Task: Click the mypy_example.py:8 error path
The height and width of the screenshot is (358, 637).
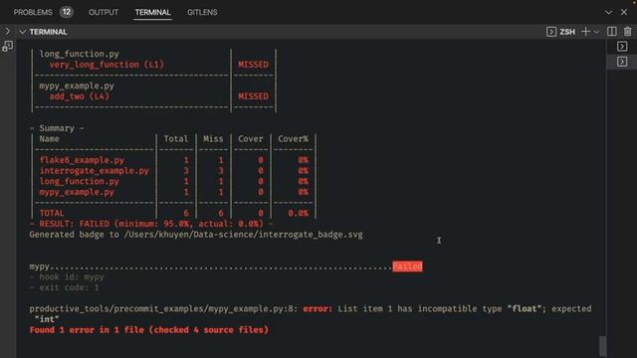Action: 163,309
